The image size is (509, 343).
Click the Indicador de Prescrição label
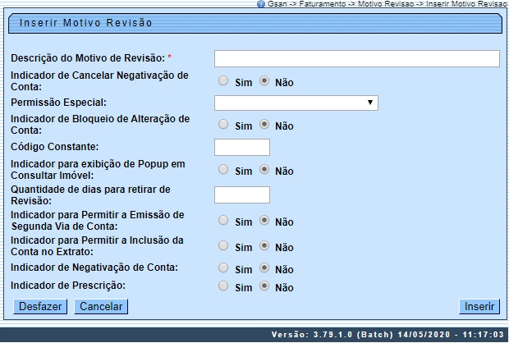tap(68, 286)
